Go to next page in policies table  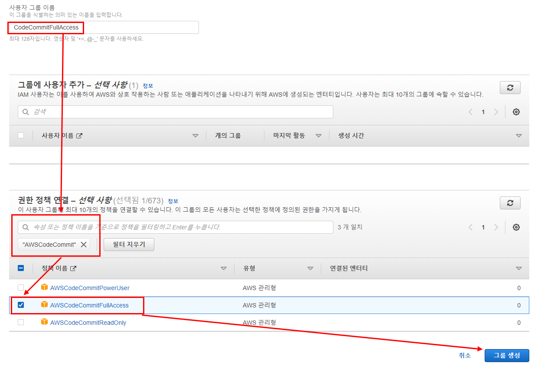(x=496, y=227)
